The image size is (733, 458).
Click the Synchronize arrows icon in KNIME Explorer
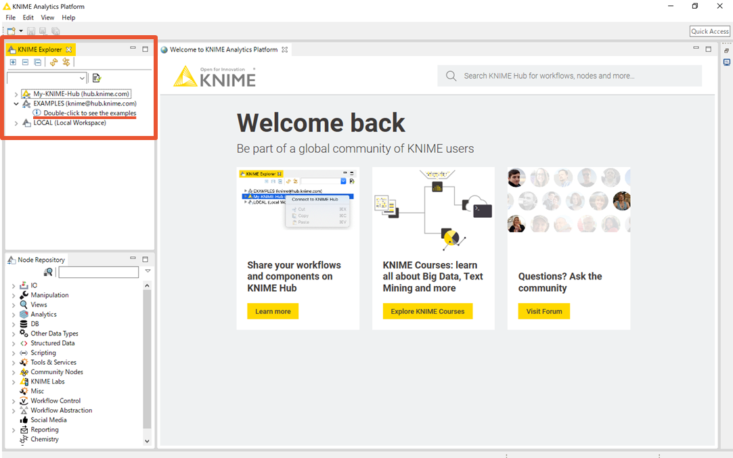coord(66,62)
